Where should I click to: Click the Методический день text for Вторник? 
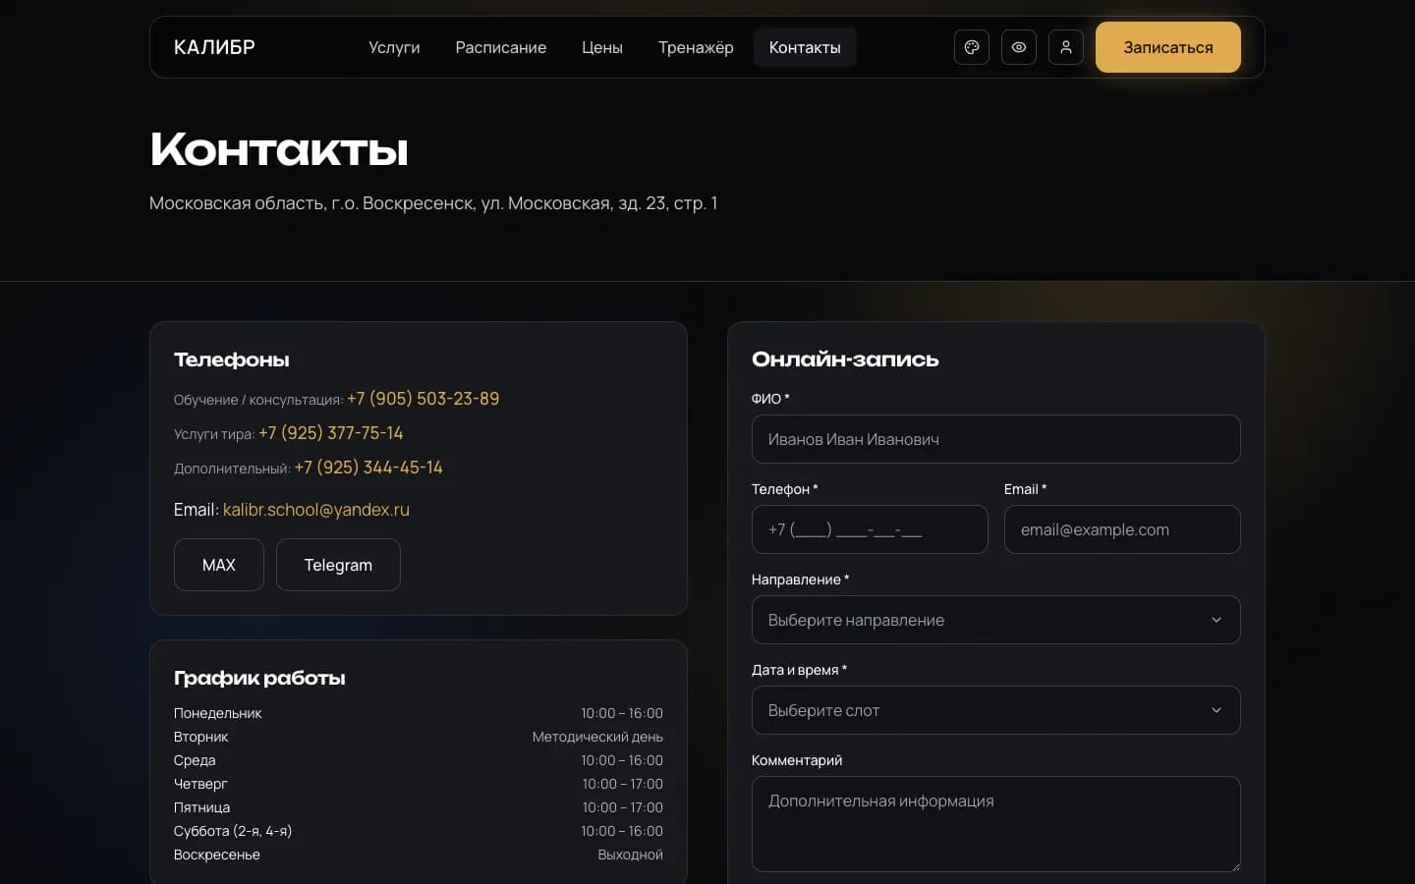(x=597, y=737)
